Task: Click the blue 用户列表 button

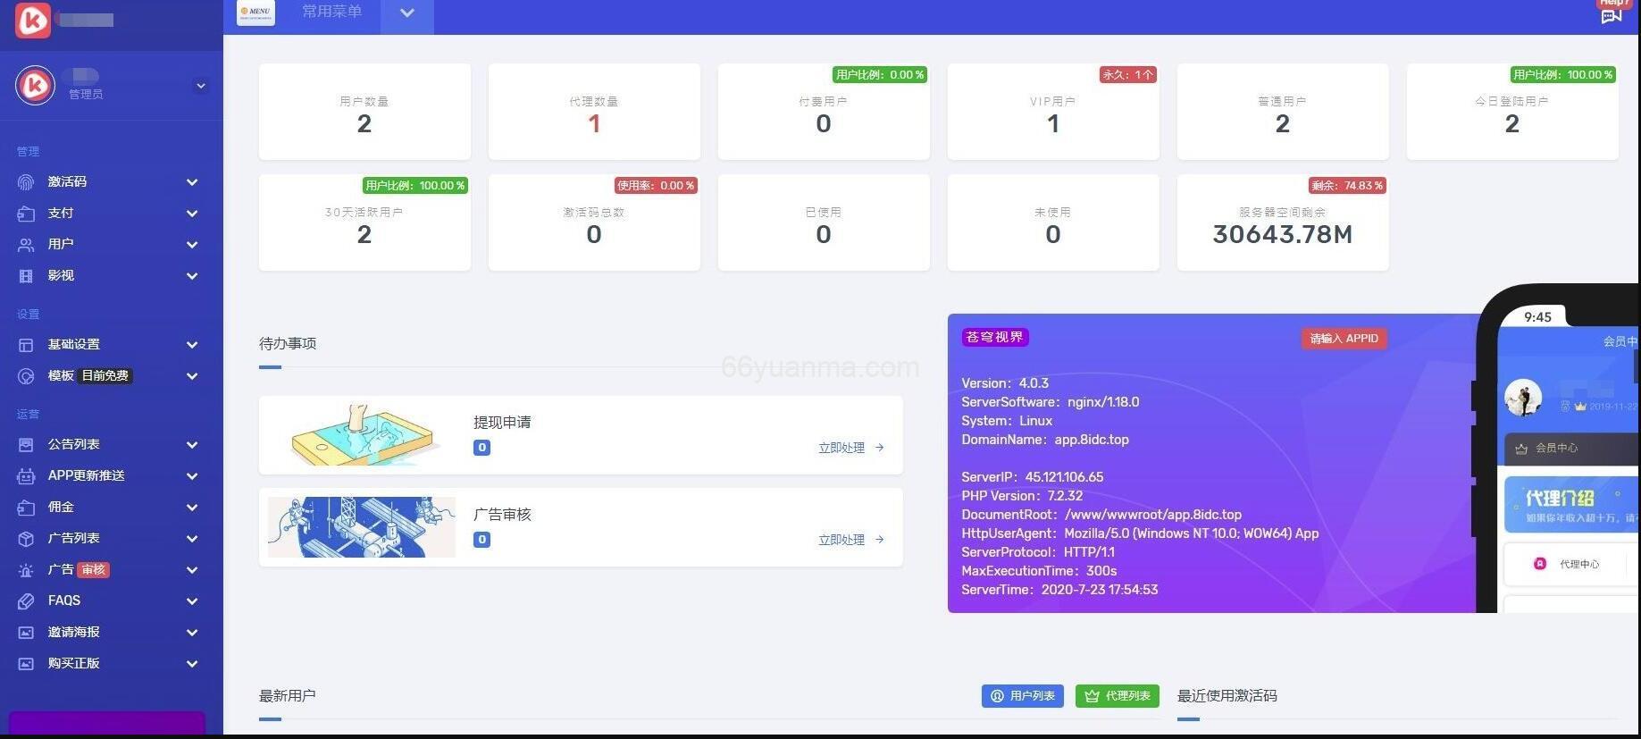Action: point(1022,696)
